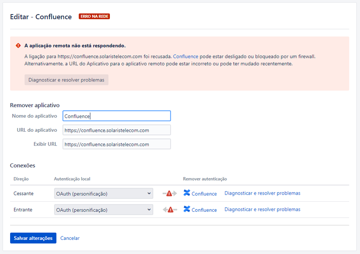Click the Cessante direction label
The height and width of the screenshot is (254, 360).
coord(23,194)
